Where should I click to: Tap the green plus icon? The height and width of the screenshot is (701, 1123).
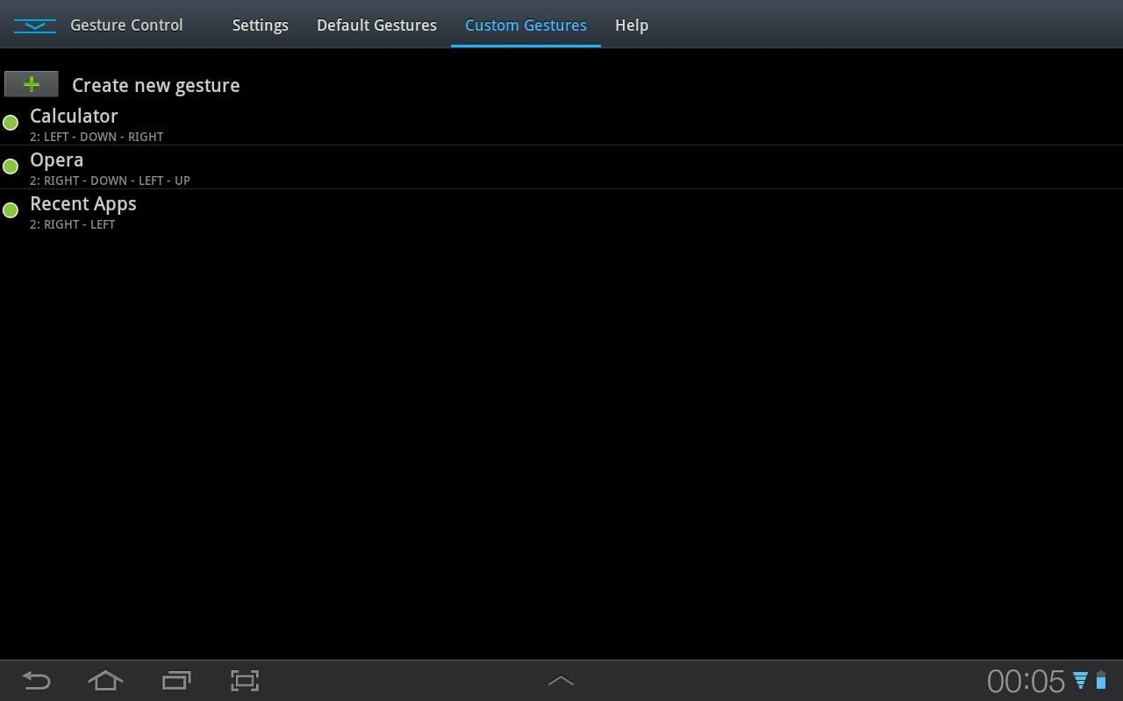31,84
